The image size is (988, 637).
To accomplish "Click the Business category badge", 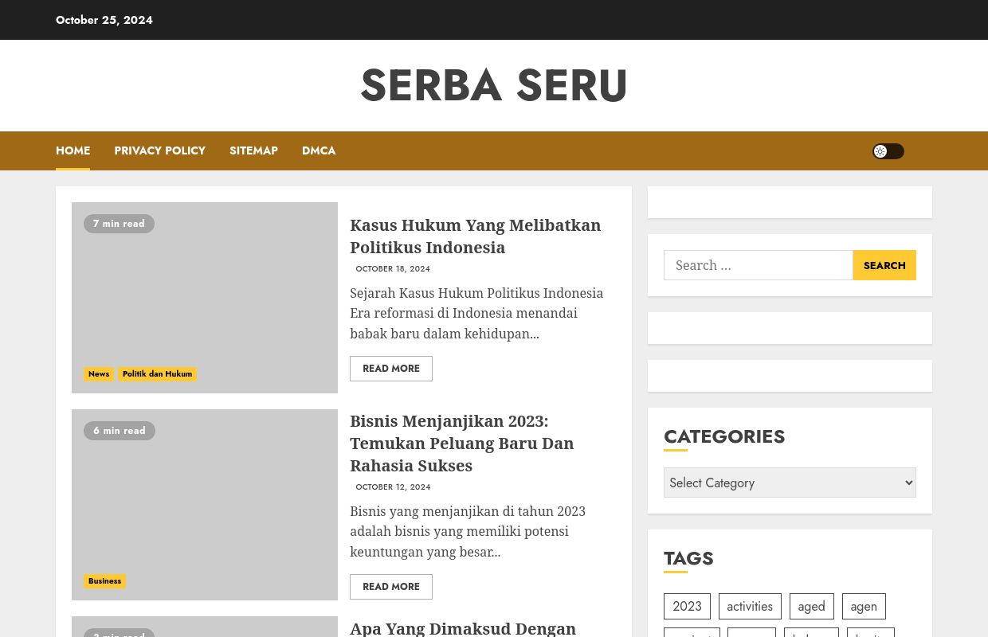I will (x=104, y=581).
